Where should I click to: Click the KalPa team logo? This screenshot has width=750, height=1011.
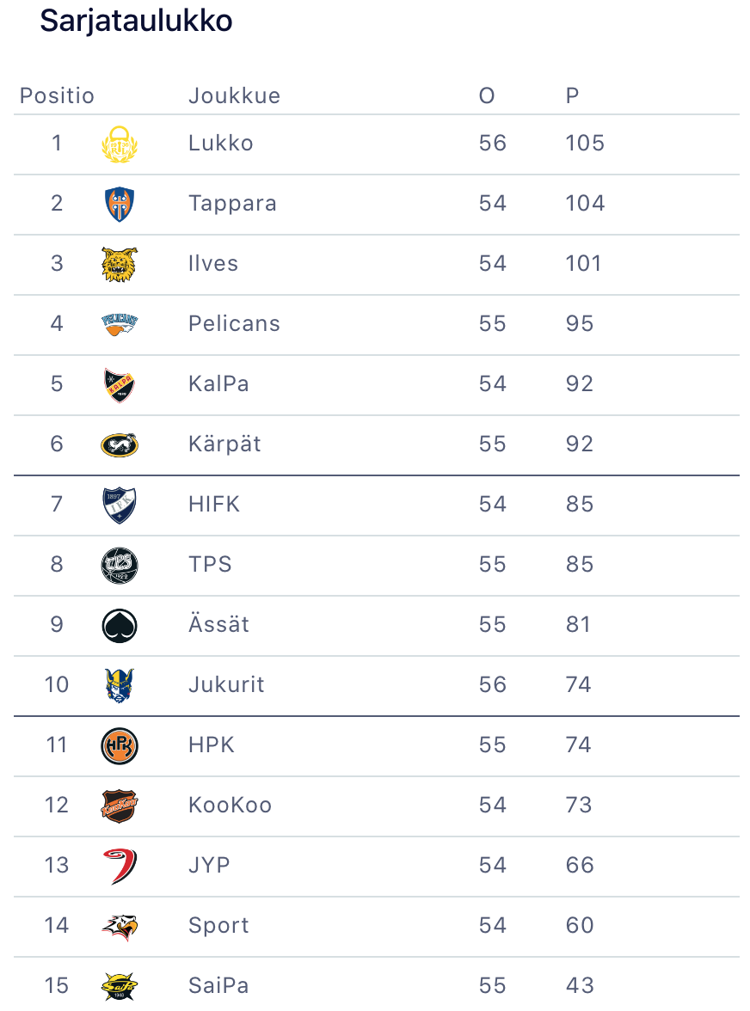(120, 384)
